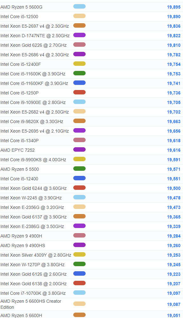Click the score 19,890
The height and width of the screenshot is (318, 183).
[174, 17]
